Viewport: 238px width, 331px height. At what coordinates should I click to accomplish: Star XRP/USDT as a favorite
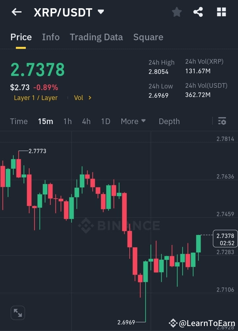[x=177, y=12]
